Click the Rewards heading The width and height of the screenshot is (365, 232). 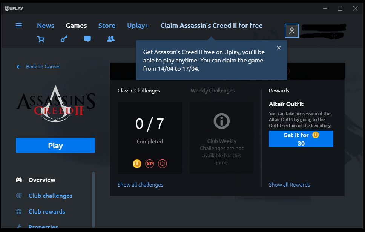click(279, 91)
